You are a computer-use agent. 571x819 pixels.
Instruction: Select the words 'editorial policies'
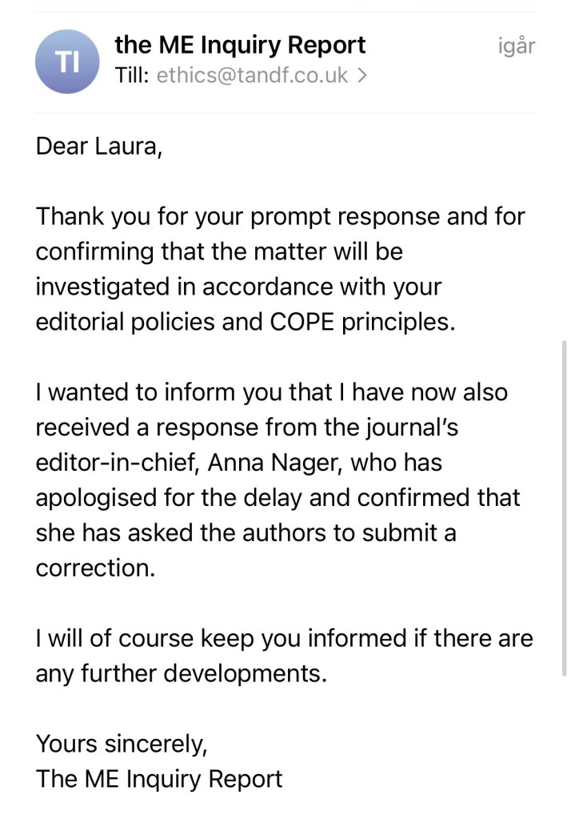(x=130, y=321)
